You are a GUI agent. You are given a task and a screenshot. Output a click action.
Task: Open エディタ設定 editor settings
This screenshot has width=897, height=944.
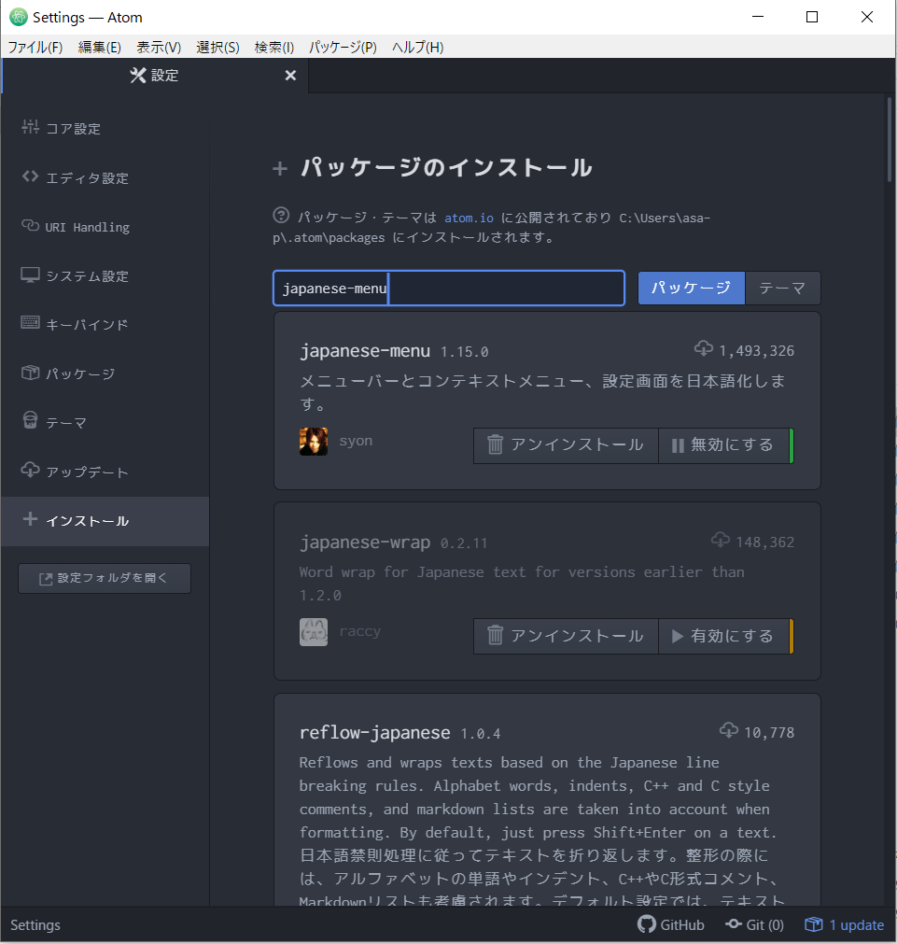[x=87, y=178]
